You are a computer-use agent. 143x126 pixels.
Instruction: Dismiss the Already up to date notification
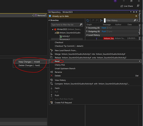coord(136,16)
